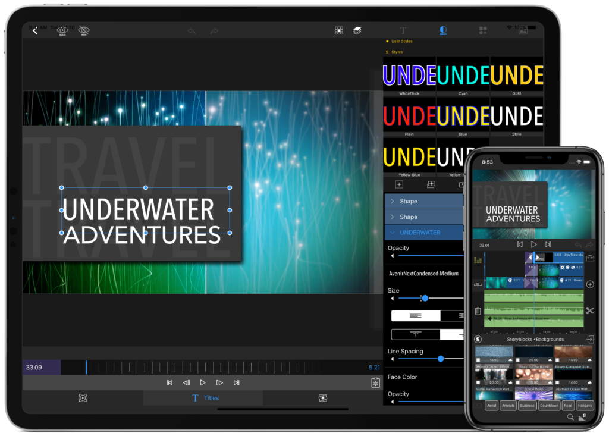
Task: Expand the User Styles section
Action: point(399,41)
